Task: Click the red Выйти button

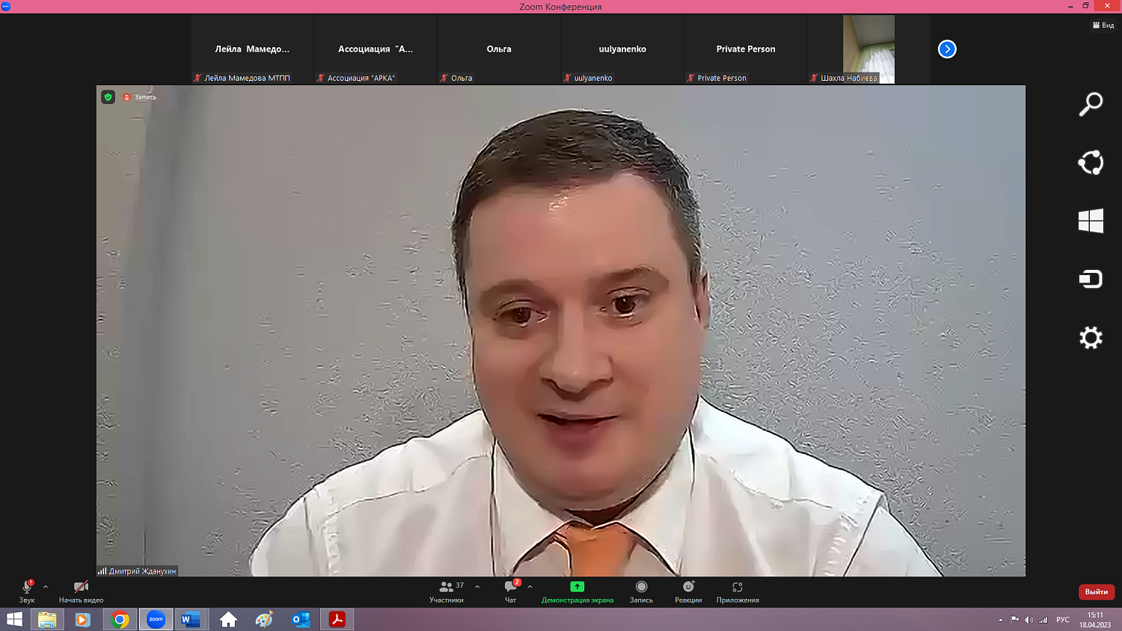Action: click(x=1096, y=592)
